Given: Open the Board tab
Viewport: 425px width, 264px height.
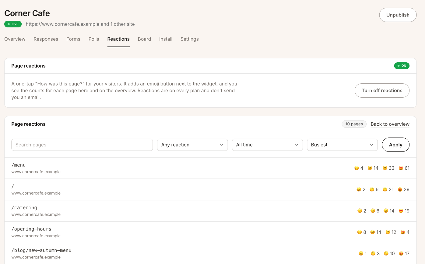Looking at the screenshot, I should coord(144,39).
